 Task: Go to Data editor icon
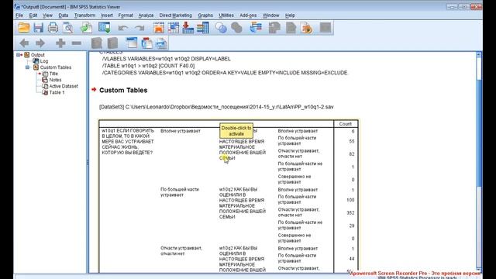[158, 28]
